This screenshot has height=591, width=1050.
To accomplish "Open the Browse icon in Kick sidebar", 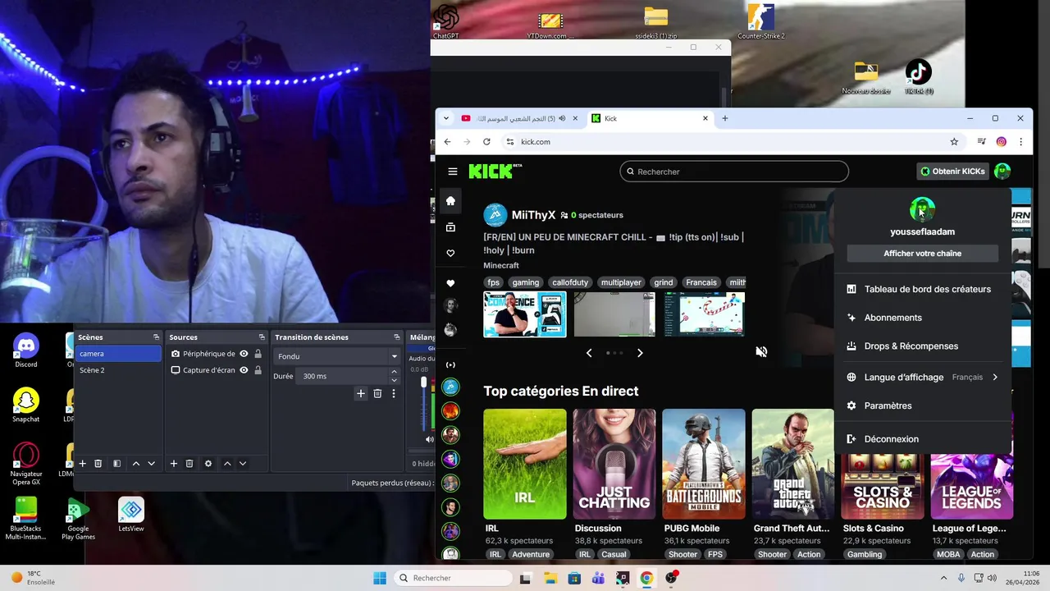I will point(450,227).
